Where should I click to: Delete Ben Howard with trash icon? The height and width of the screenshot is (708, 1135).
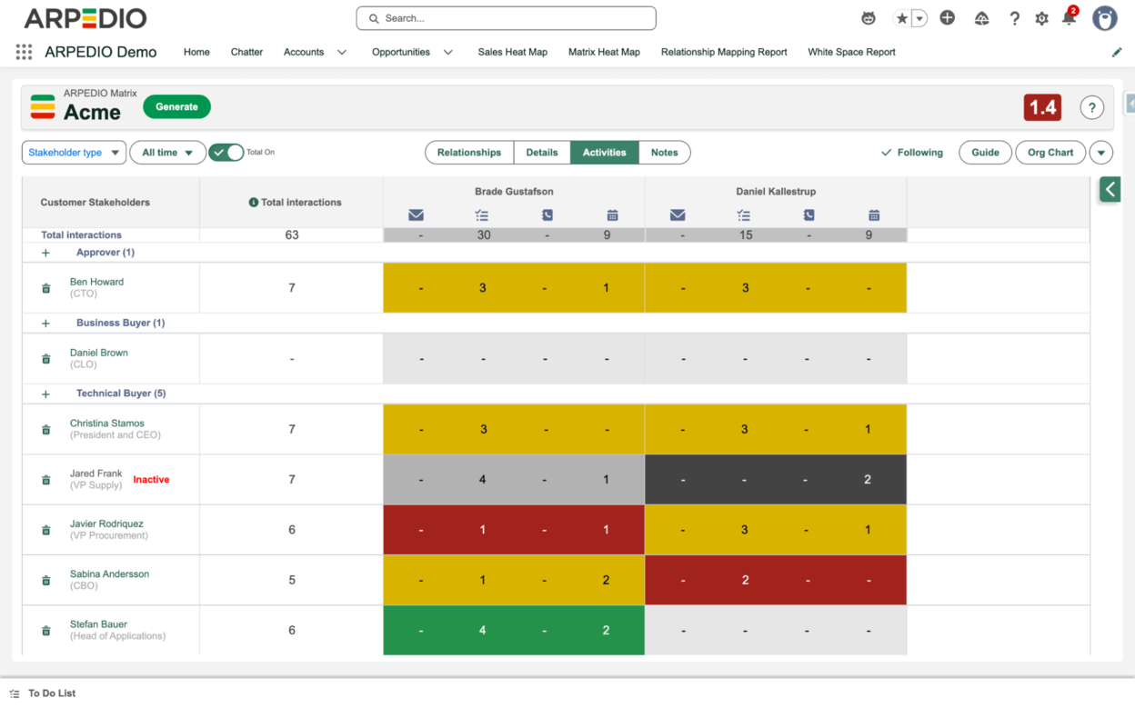click(46, 288)
